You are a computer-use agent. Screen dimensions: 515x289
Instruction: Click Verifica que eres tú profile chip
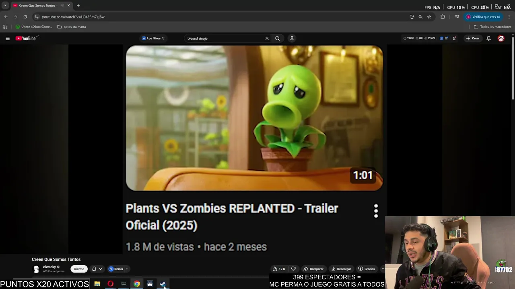pos(483,17)
